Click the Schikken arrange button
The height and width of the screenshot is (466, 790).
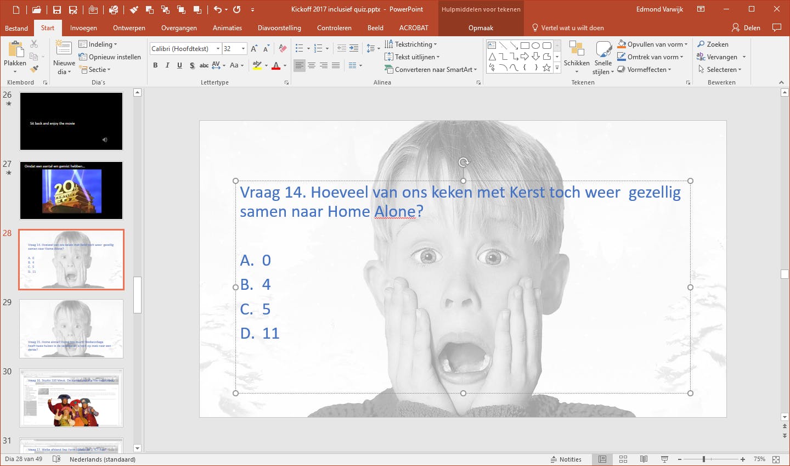pyautogui.click(x=577, y=58)
